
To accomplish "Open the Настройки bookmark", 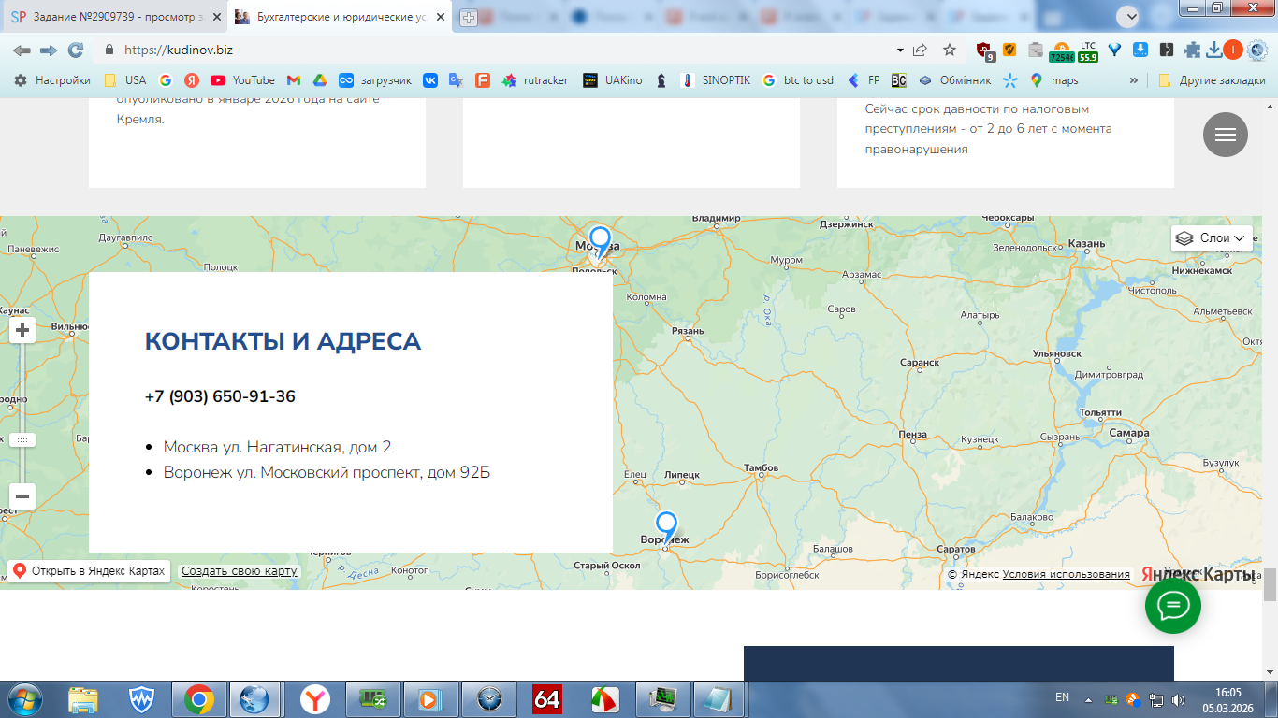I will click(x=52, y=80).
